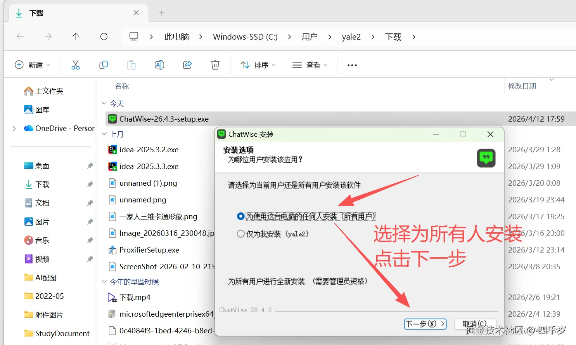Viewport: 576px width, 345px height.
Task: Click the Delete trash icon in toolbar
Action: coord(215,65)
